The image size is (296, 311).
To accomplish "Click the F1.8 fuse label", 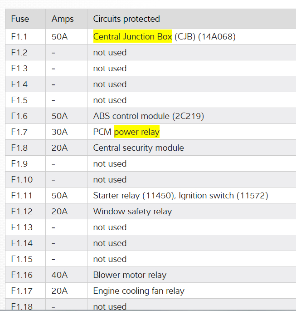I will (x=19, y=148).
